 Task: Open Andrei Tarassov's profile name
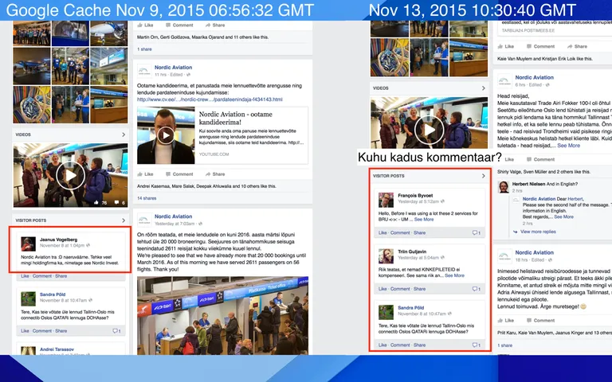pyautogui.click(x=57, y=349)
